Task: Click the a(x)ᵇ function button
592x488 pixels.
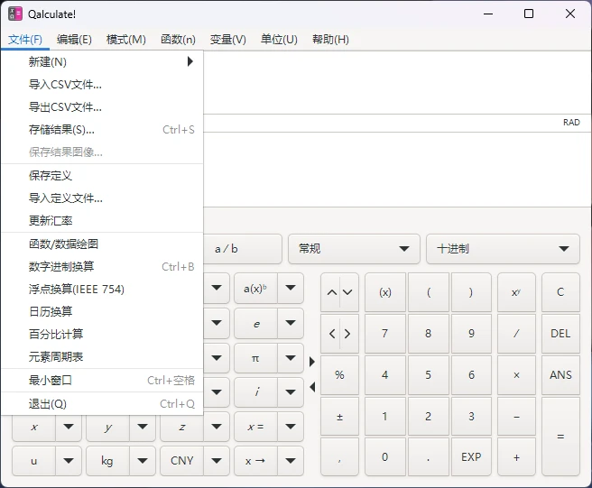Action: (x=255, y=289)
